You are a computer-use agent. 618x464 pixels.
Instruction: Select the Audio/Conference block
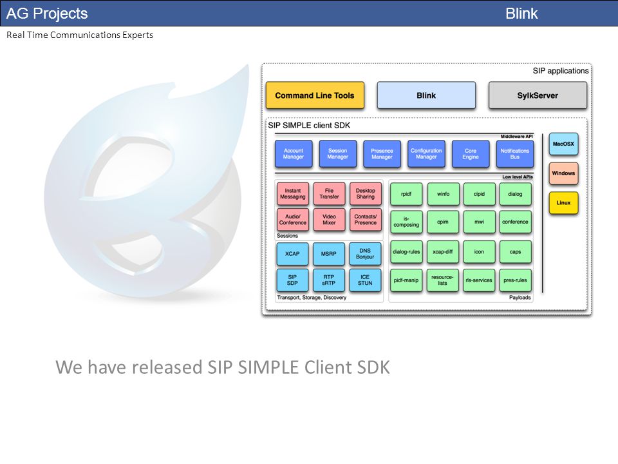tap(293, 219)
